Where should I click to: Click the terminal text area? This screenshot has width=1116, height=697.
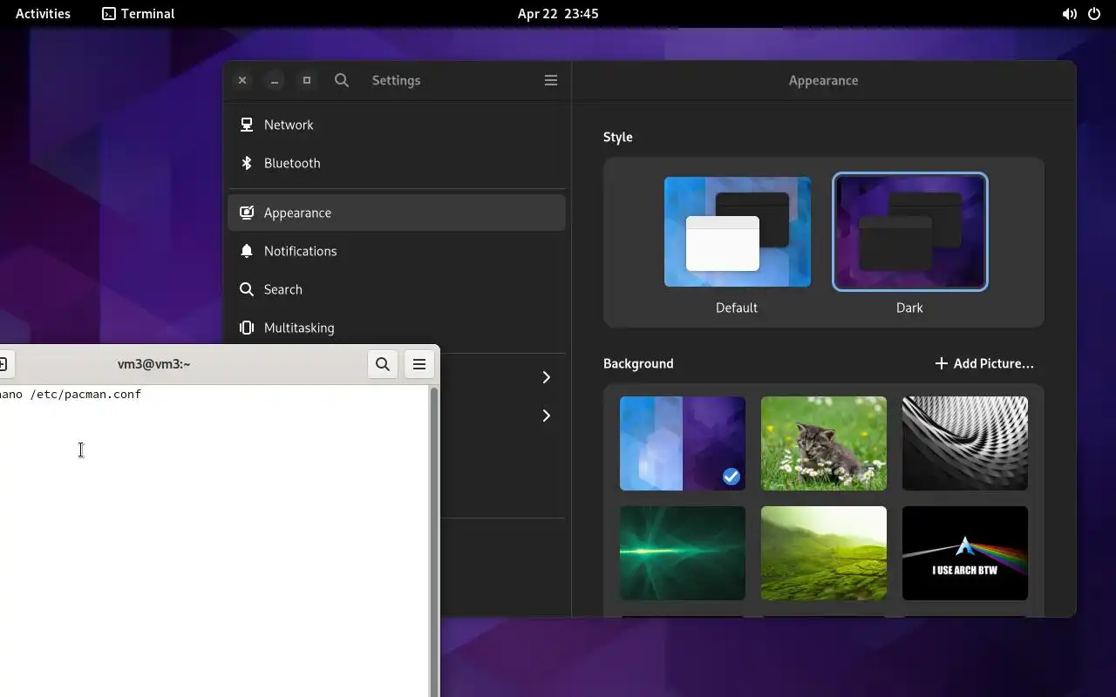coord(214,540)
